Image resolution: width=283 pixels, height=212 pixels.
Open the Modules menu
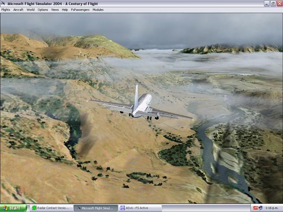coord(98,10)
